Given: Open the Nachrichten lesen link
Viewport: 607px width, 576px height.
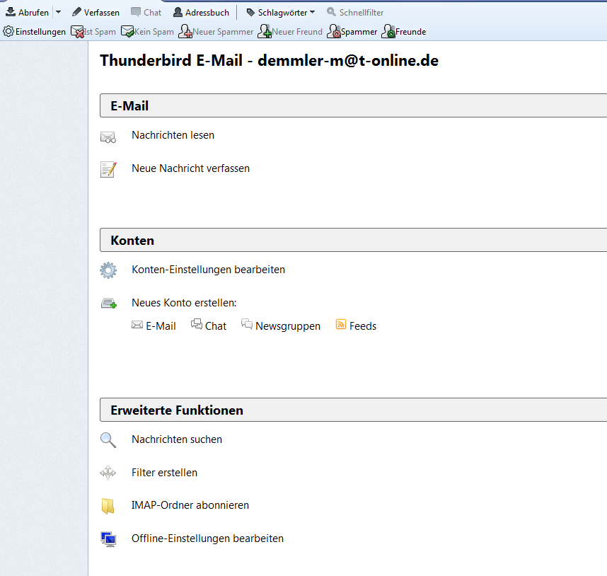Looking at the screenshot, I should click(173, 135).
